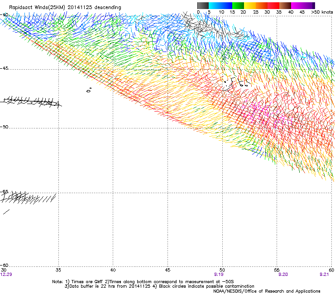335x294 pixels.
Task: Click the purple '9:19' overpass time label
Action: tap(219, 275)
